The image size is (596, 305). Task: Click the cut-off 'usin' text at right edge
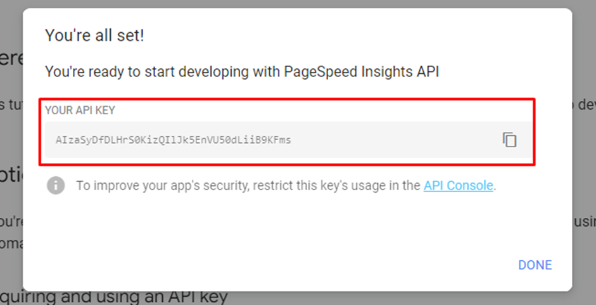(584, 222)
